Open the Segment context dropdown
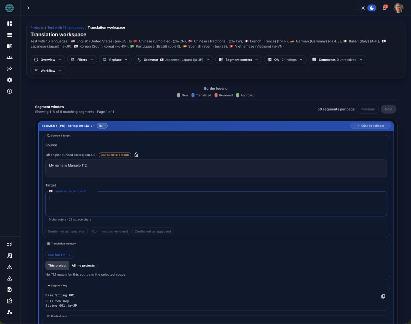411x324 pixels. pyautogui.click(x=239, y=60)
